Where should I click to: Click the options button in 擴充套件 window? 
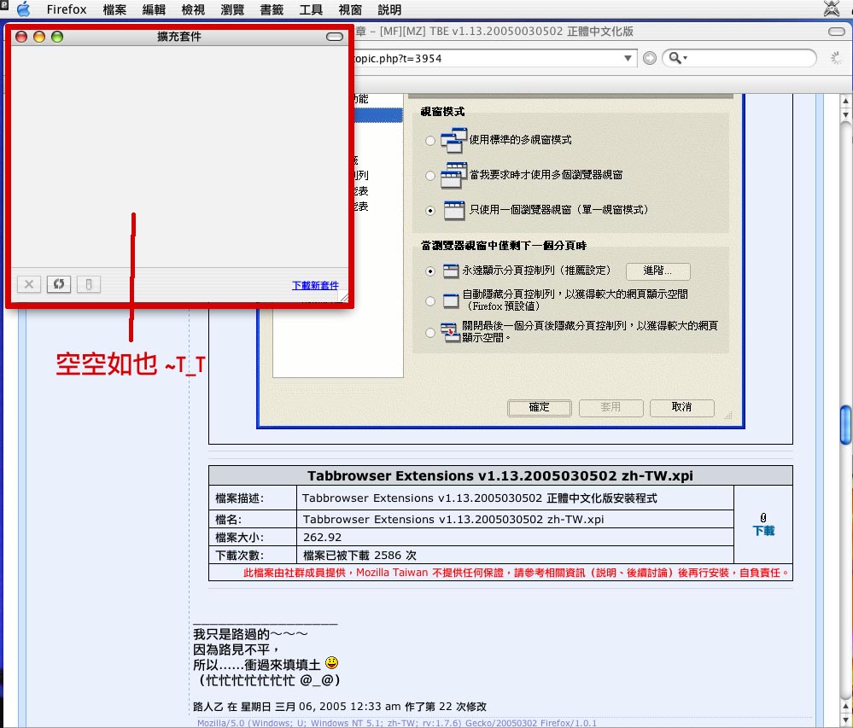89,284
